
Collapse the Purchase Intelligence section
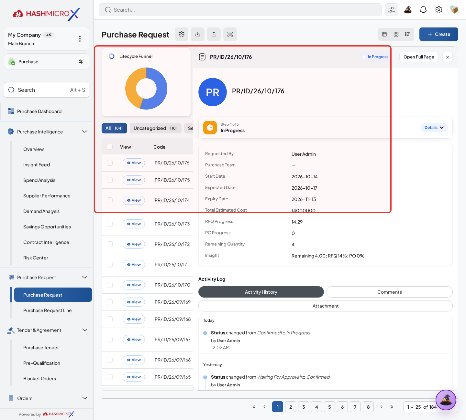pyautogui.click(x=85, y=131)
